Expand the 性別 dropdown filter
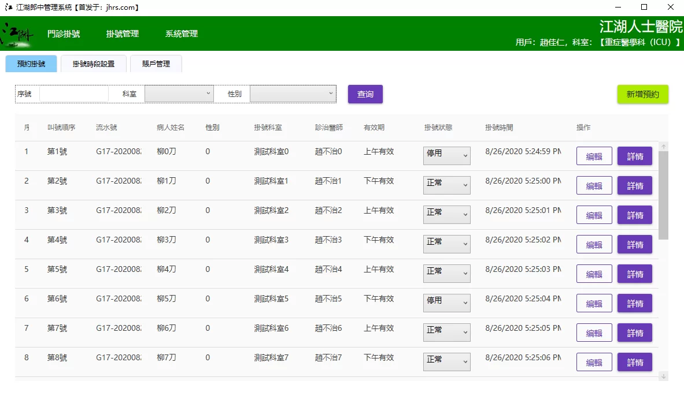 pos(293,94)
